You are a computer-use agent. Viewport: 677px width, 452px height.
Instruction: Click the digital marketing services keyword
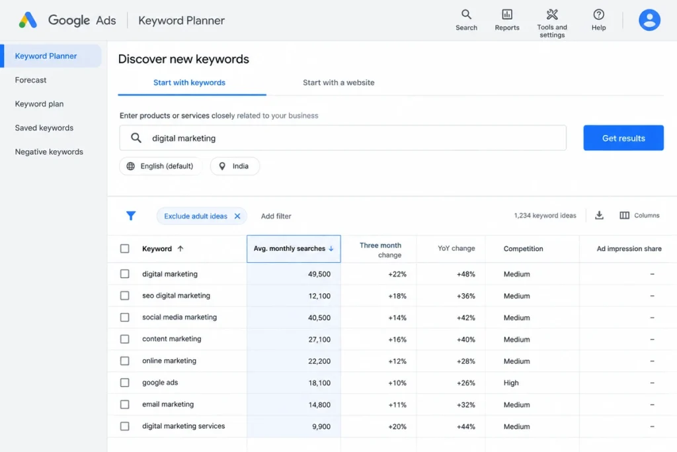[x=184, y=426]
